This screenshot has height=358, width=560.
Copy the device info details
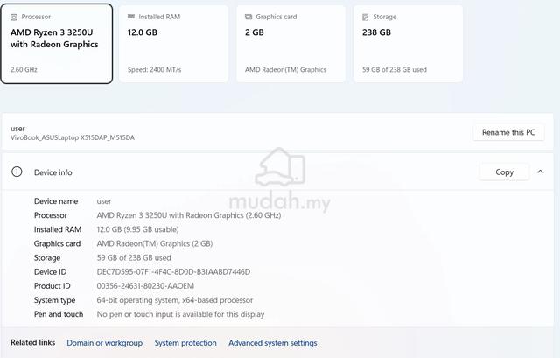tap(504, 172)
